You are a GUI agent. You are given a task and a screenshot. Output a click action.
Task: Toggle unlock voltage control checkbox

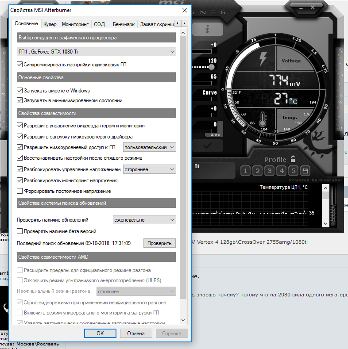click(19, 169)
